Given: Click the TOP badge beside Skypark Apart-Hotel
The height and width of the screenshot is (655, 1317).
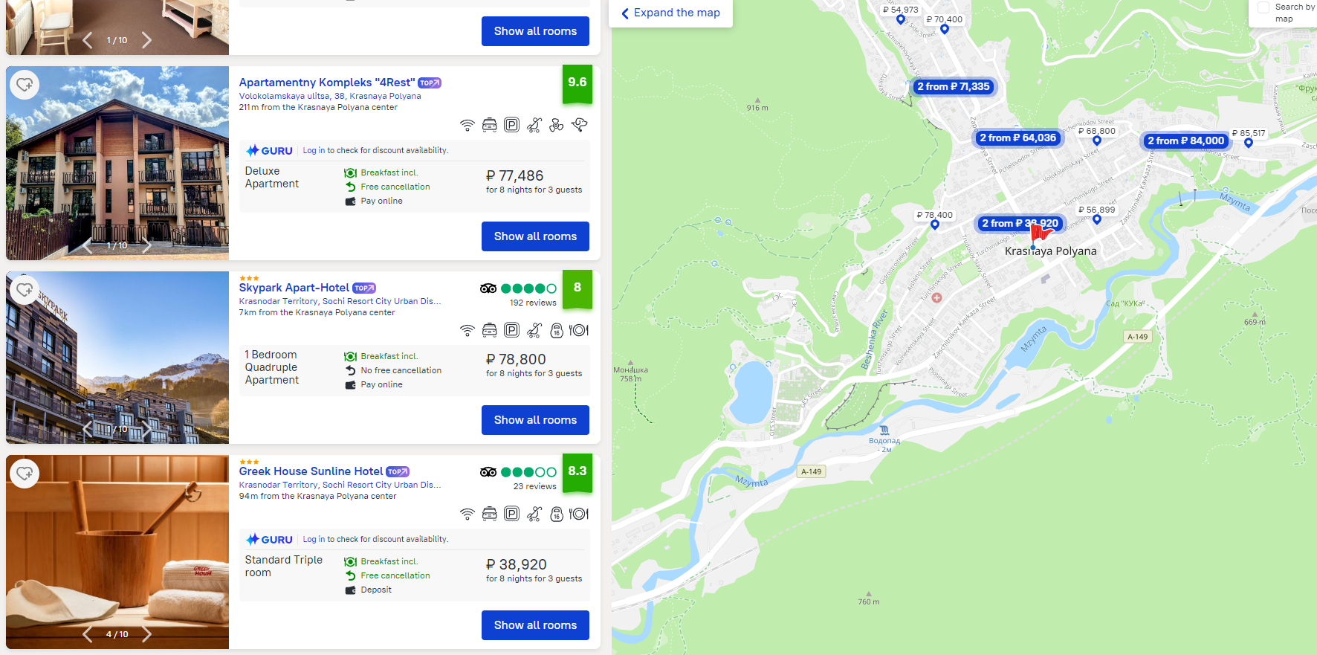Looking at the screenshot, I should point(364,288).
